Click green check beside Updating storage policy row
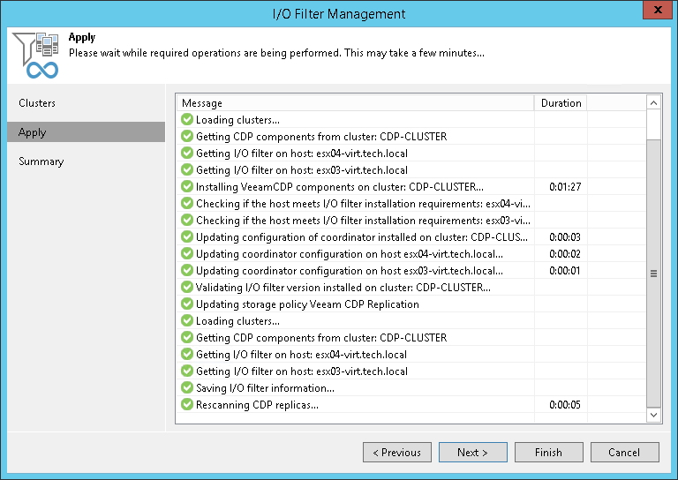The image size is (678, 480). coord(187,304)
